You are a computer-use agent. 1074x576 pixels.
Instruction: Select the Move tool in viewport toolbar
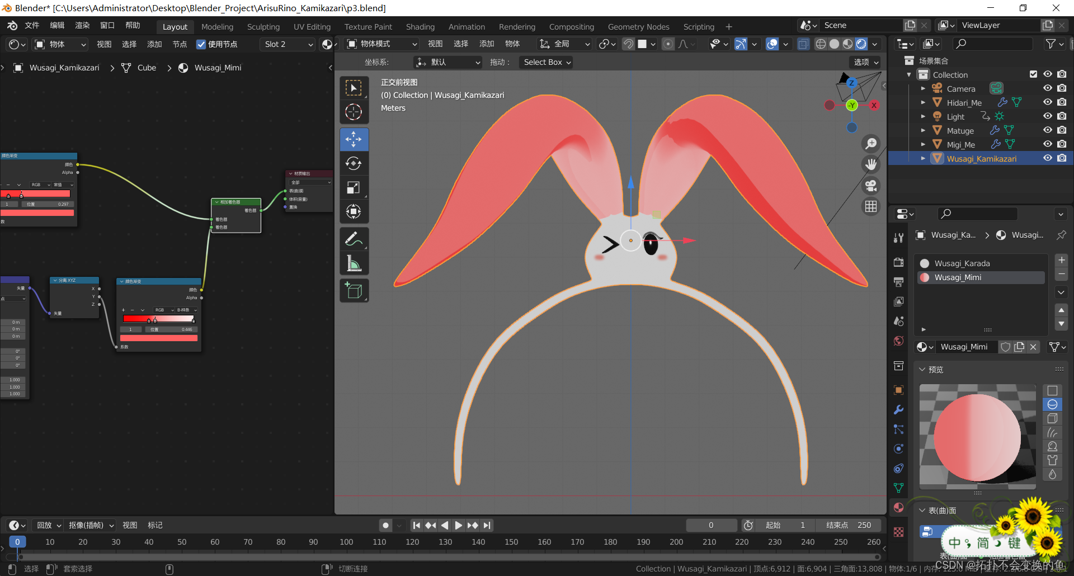click(x=354, y=139)
